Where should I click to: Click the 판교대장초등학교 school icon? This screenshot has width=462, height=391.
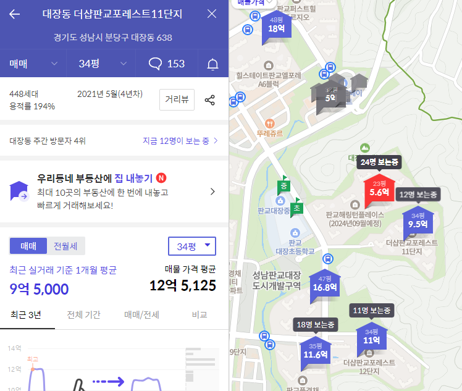tap(295, 233)
